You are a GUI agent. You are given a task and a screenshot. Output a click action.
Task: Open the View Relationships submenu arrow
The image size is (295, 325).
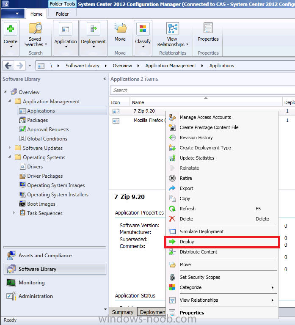(273, 300)
